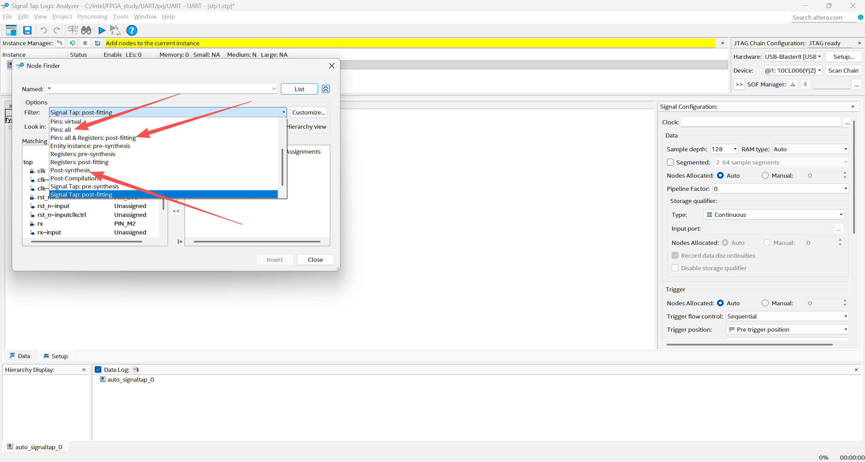This screenshot has width=865, height=462.
Task: Open the Help icon
Action: pyautogui.click(x=132, y=30)
